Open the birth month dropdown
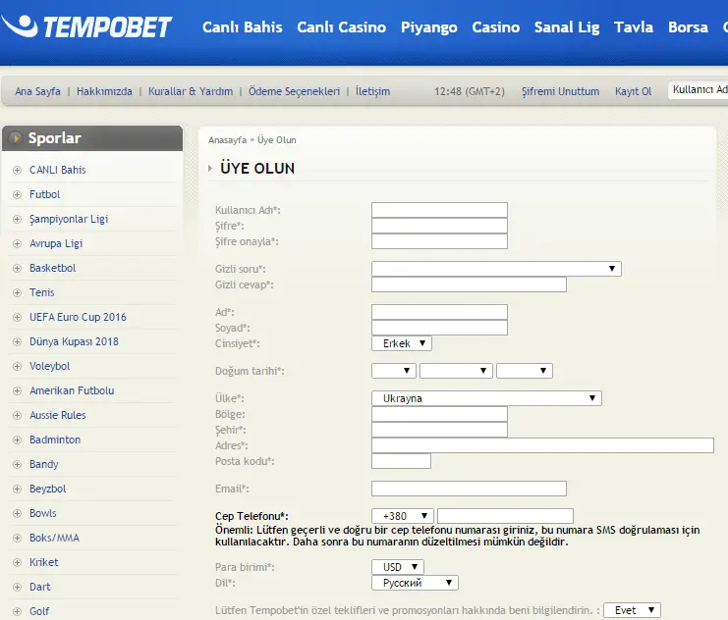728x620 pixels. coord(456,371)
